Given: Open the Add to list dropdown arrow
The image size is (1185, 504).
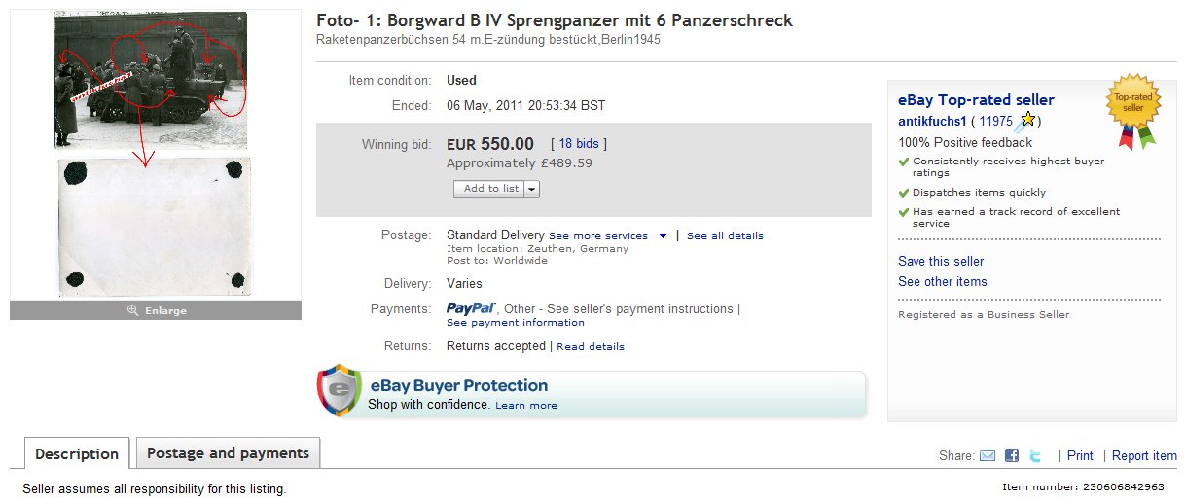Looking at the screenshot, I should [x=531, y=189].
